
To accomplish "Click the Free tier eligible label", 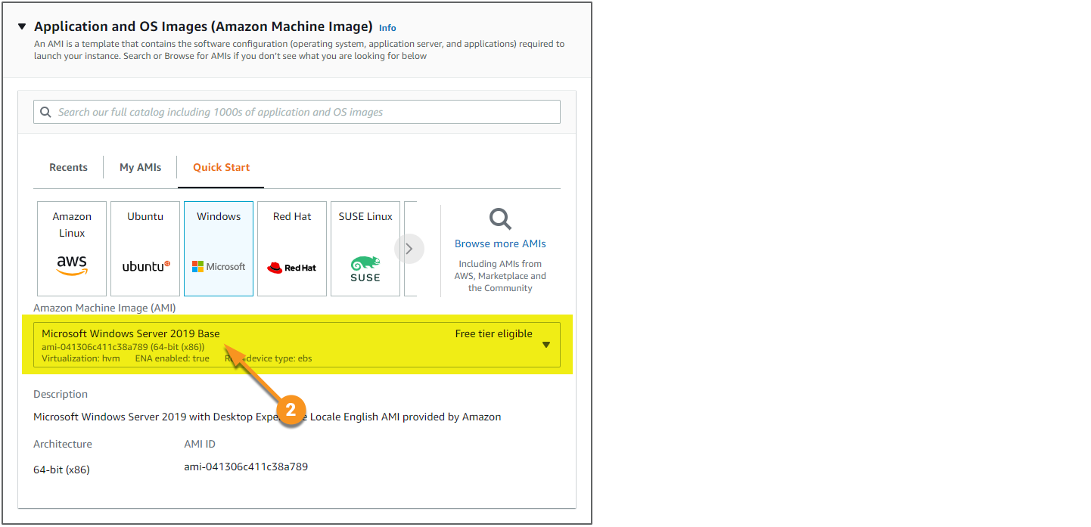I will 494,333.
